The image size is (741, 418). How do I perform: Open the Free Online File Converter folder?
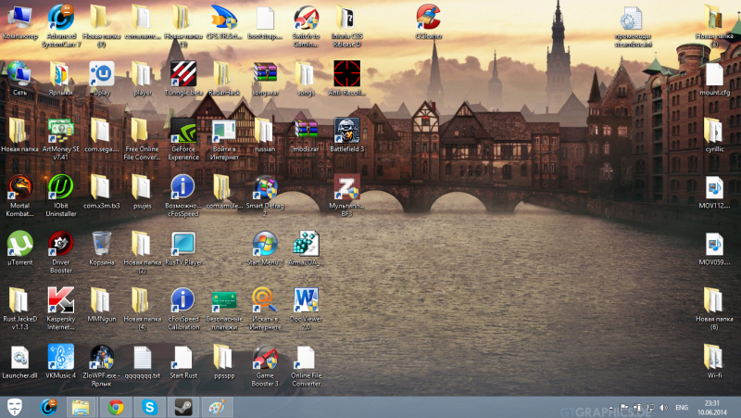(141, 131)
